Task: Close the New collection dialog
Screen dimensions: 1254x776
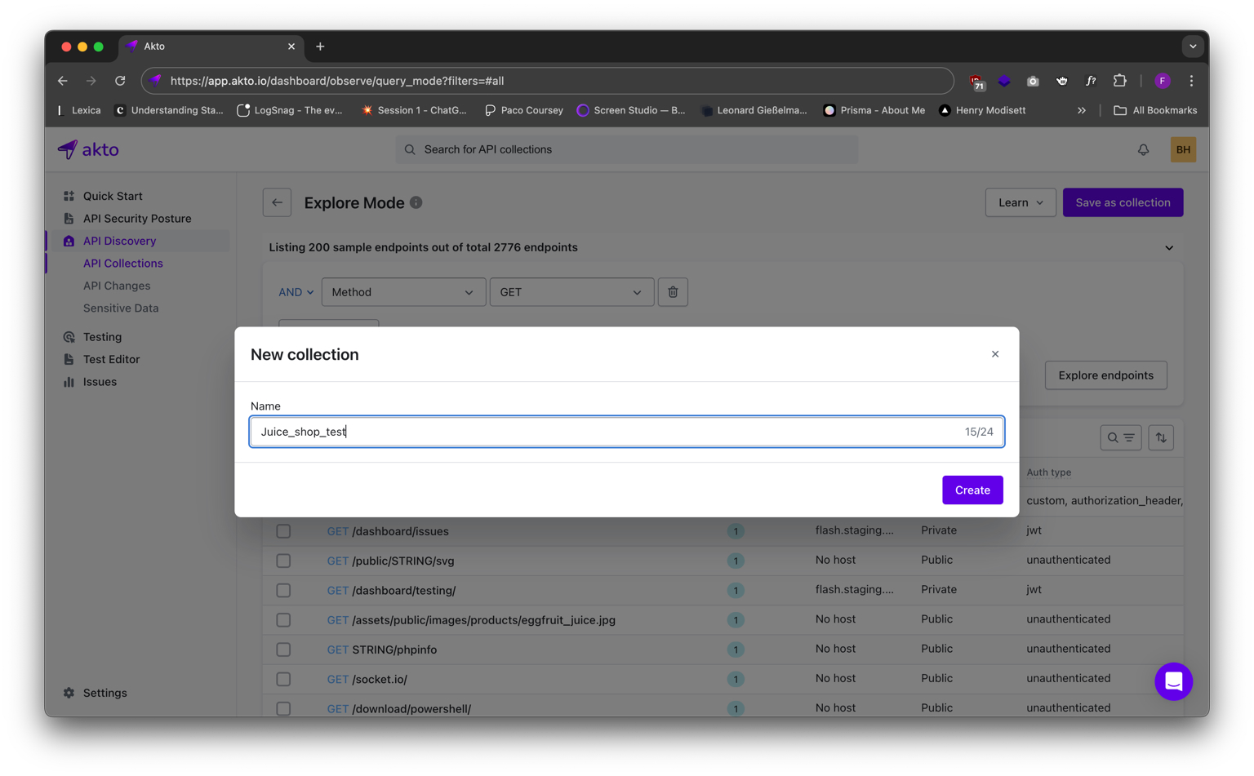Action: (x=995, y=354)
